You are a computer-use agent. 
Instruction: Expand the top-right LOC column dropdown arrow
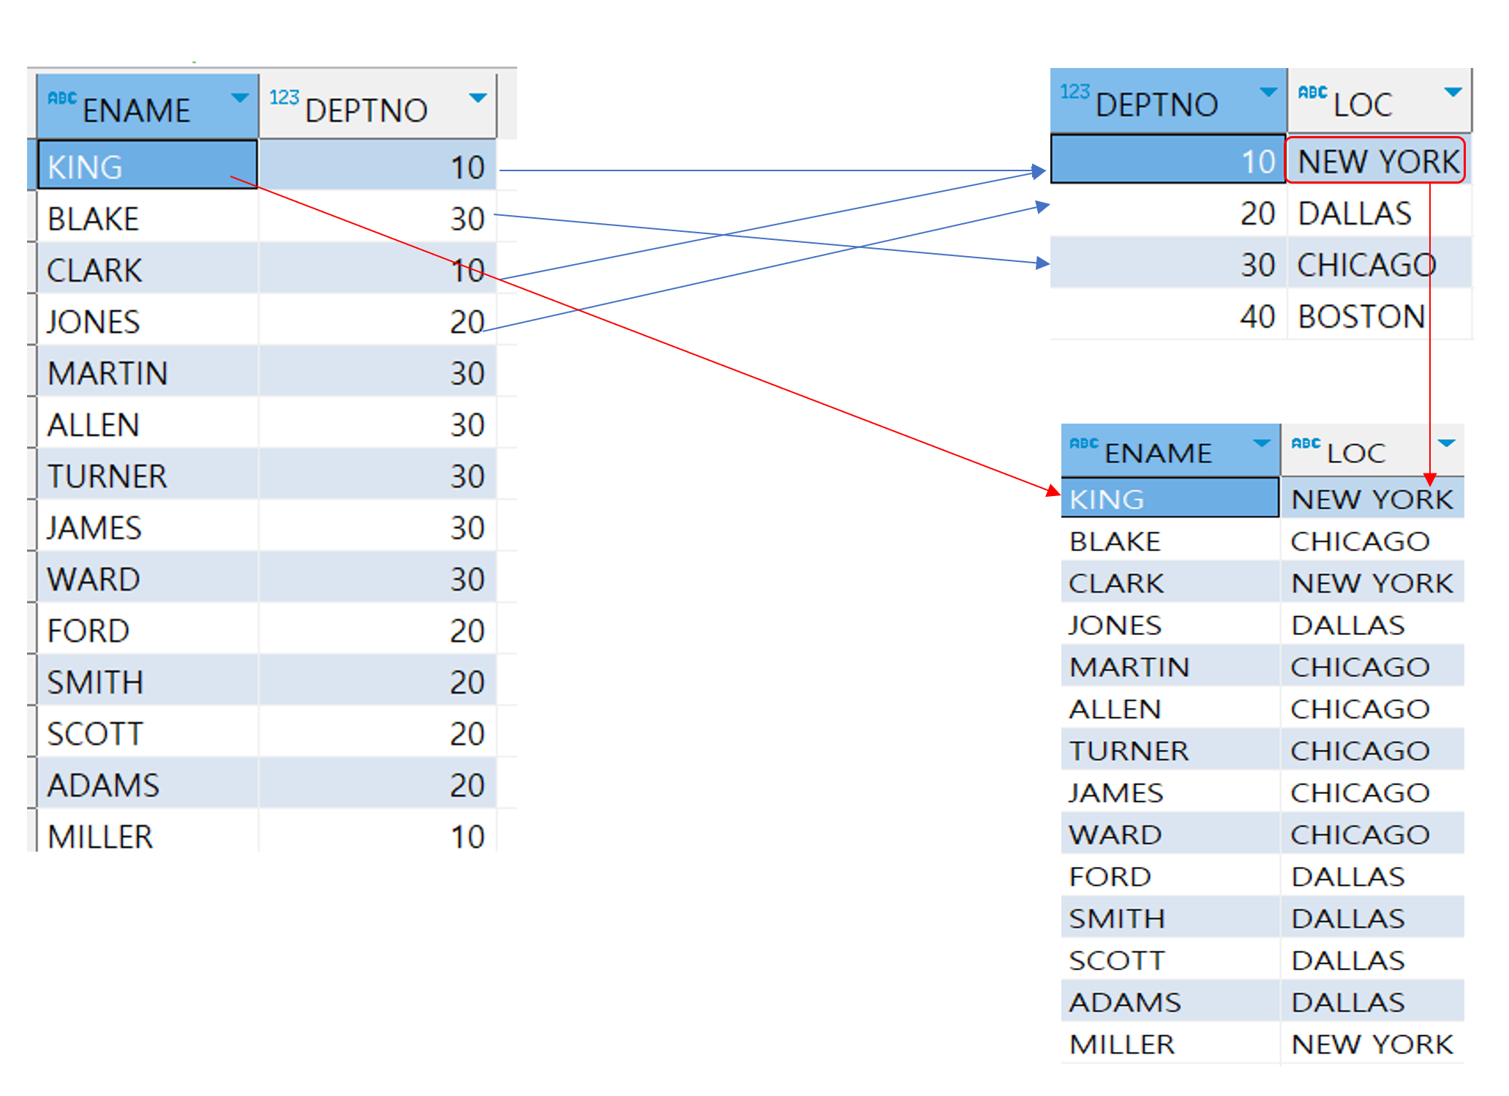click(x=1453, y=92)
